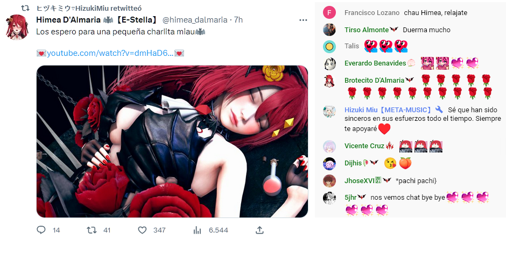
Task: Click the share upload icon
Action: 260,230
